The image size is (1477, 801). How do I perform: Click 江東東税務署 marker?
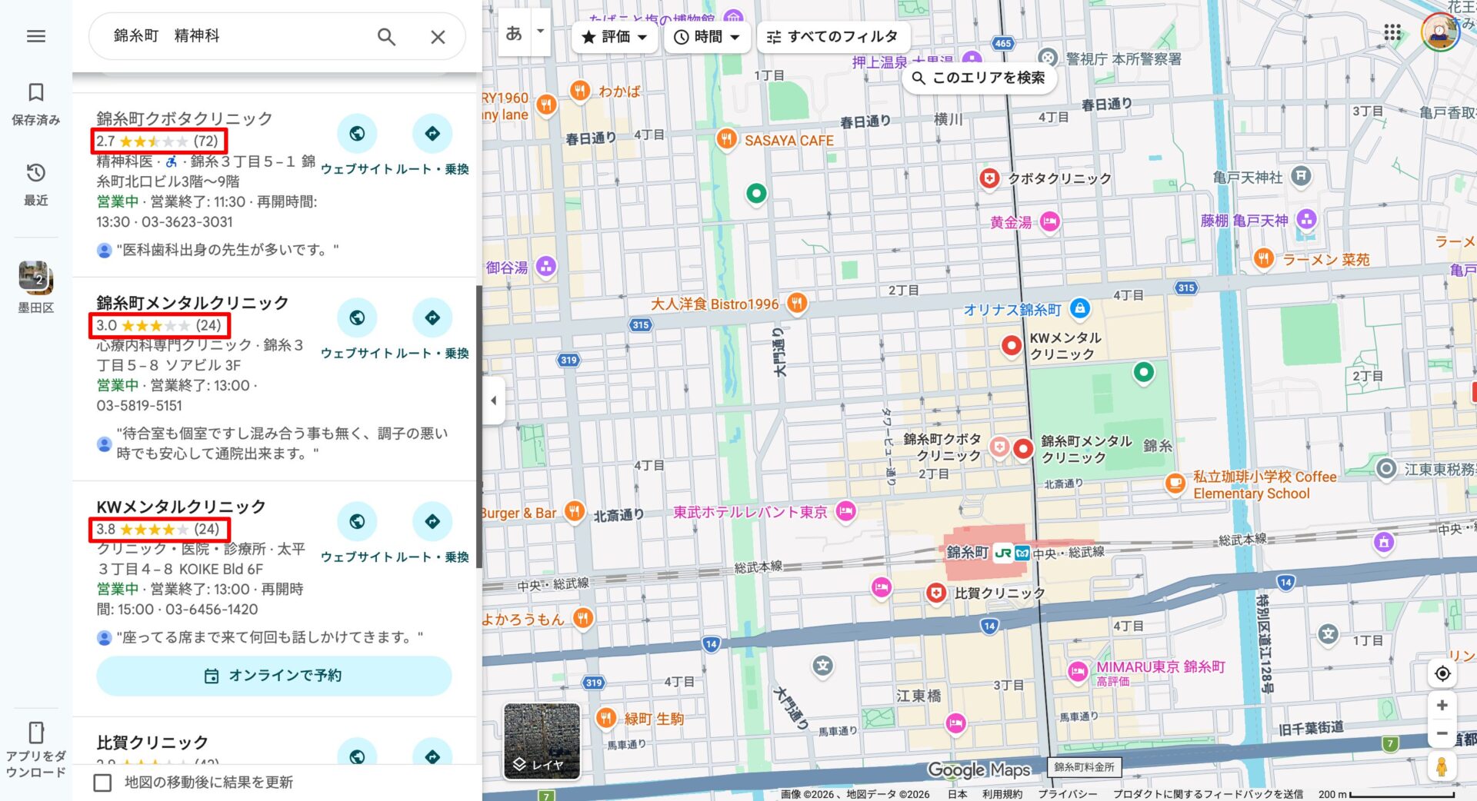pos(1385,468)
